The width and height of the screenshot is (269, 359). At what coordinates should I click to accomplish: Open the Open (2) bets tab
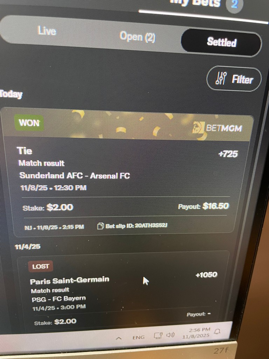pyautogui.click(x=137, y=37)
